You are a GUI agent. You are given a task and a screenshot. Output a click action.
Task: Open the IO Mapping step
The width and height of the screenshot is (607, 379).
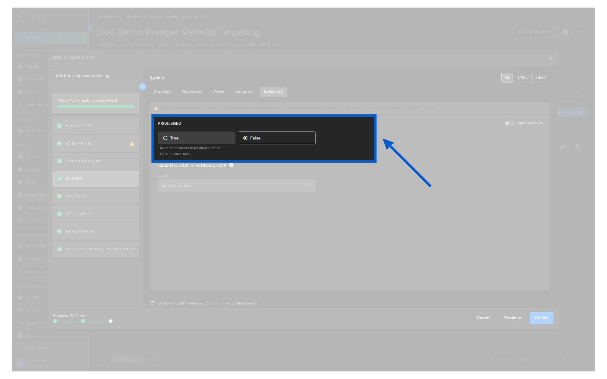point(95,143)
